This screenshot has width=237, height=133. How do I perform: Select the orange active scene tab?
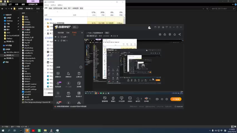(x=74, y=33)
